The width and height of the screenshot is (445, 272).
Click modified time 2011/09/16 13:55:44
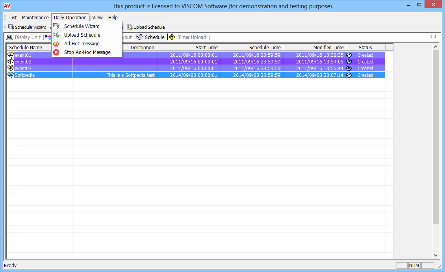pyautogui.click(x=319, y=69)
